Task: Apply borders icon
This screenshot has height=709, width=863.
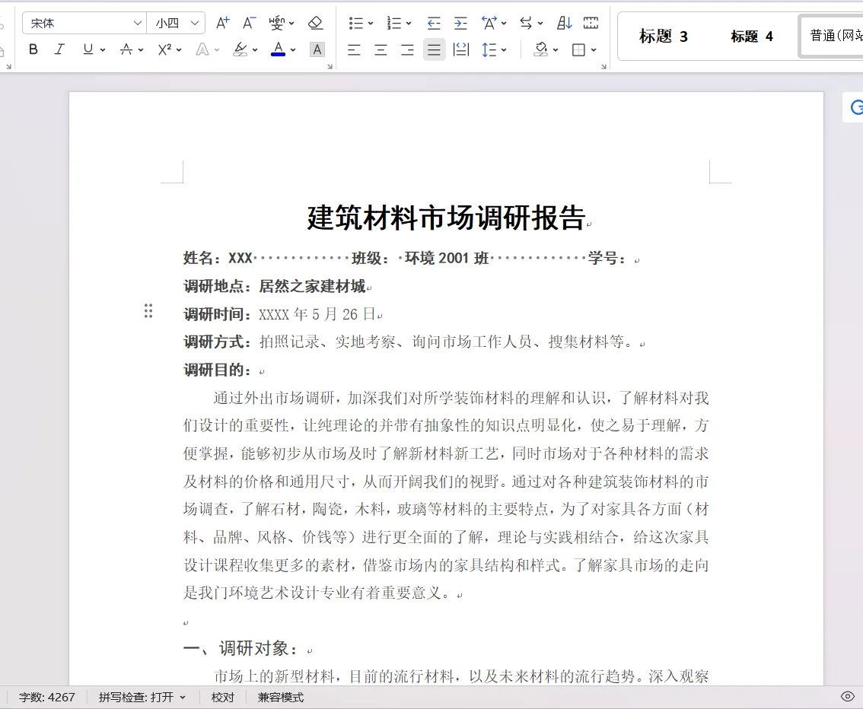Action: point(578,50)
